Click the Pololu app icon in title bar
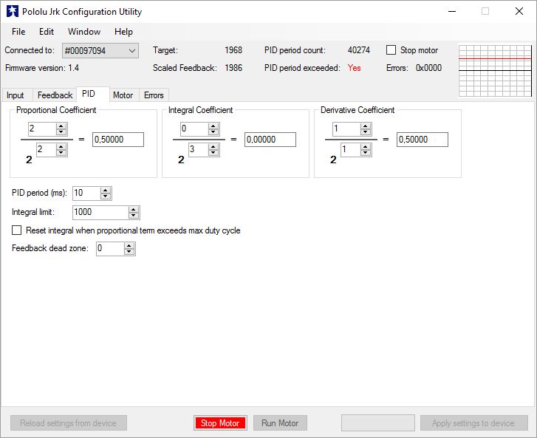Screen dimensions: 537x438 13,11
